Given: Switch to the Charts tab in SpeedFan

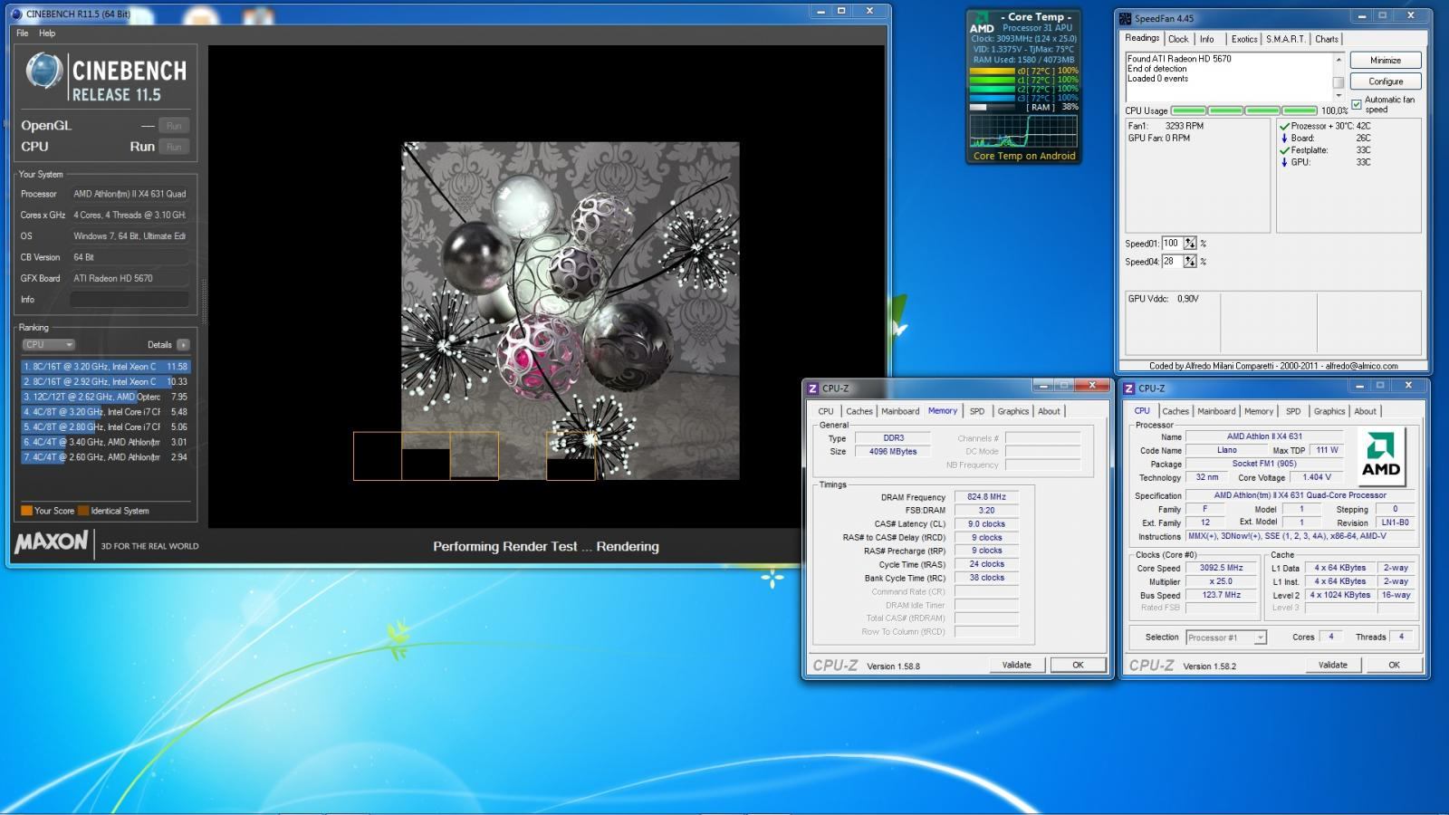Looking at the screenshot, I should click(1327, 39).
